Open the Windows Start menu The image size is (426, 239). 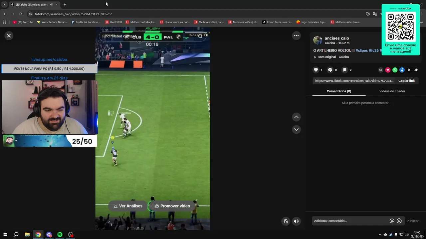click(5, 234)
